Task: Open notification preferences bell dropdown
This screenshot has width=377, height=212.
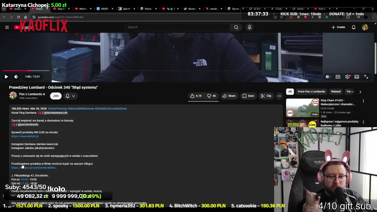Action: [x=70, y=96]
